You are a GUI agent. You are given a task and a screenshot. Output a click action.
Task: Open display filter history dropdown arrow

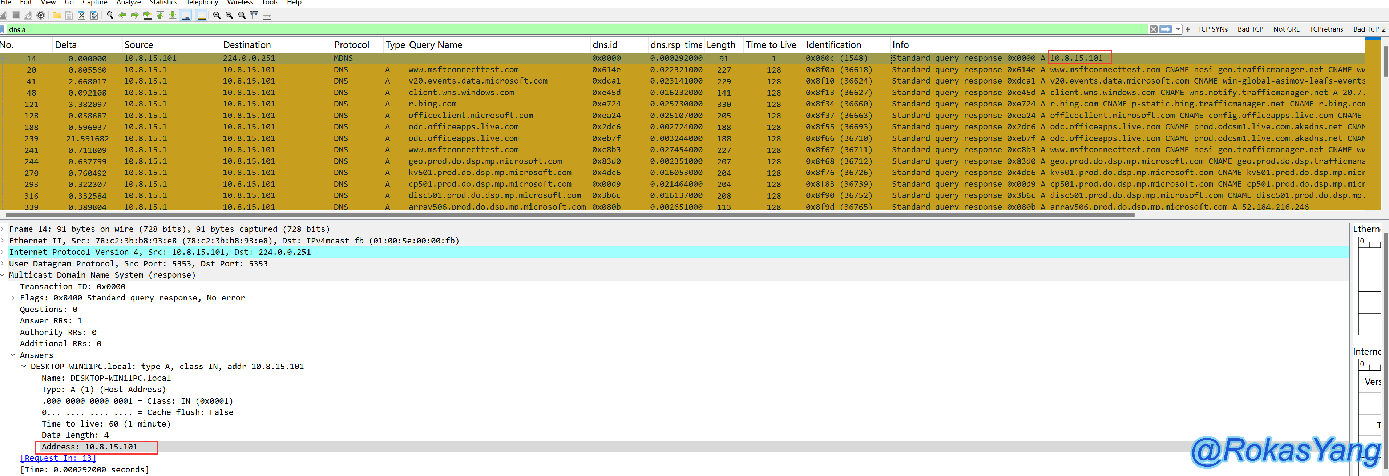click(x=1178, y=29)
